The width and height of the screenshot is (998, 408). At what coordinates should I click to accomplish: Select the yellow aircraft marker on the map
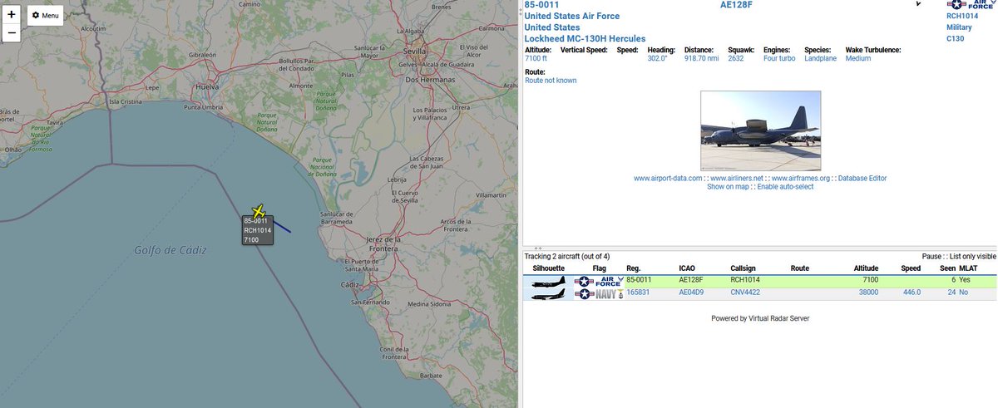point(259,212)
